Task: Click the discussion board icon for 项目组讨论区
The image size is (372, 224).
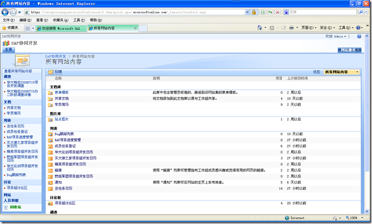Action: (50, 204)
